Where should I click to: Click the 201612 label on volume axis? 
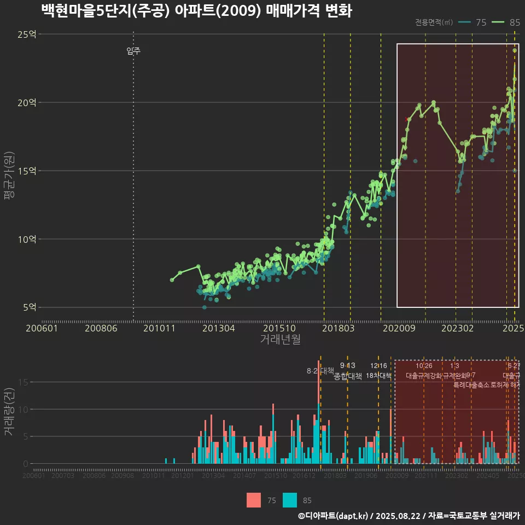304,475
